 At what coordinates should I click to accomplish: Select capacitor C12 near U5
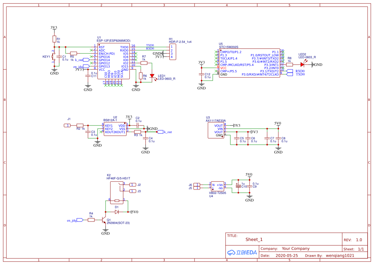click(202, 75)
